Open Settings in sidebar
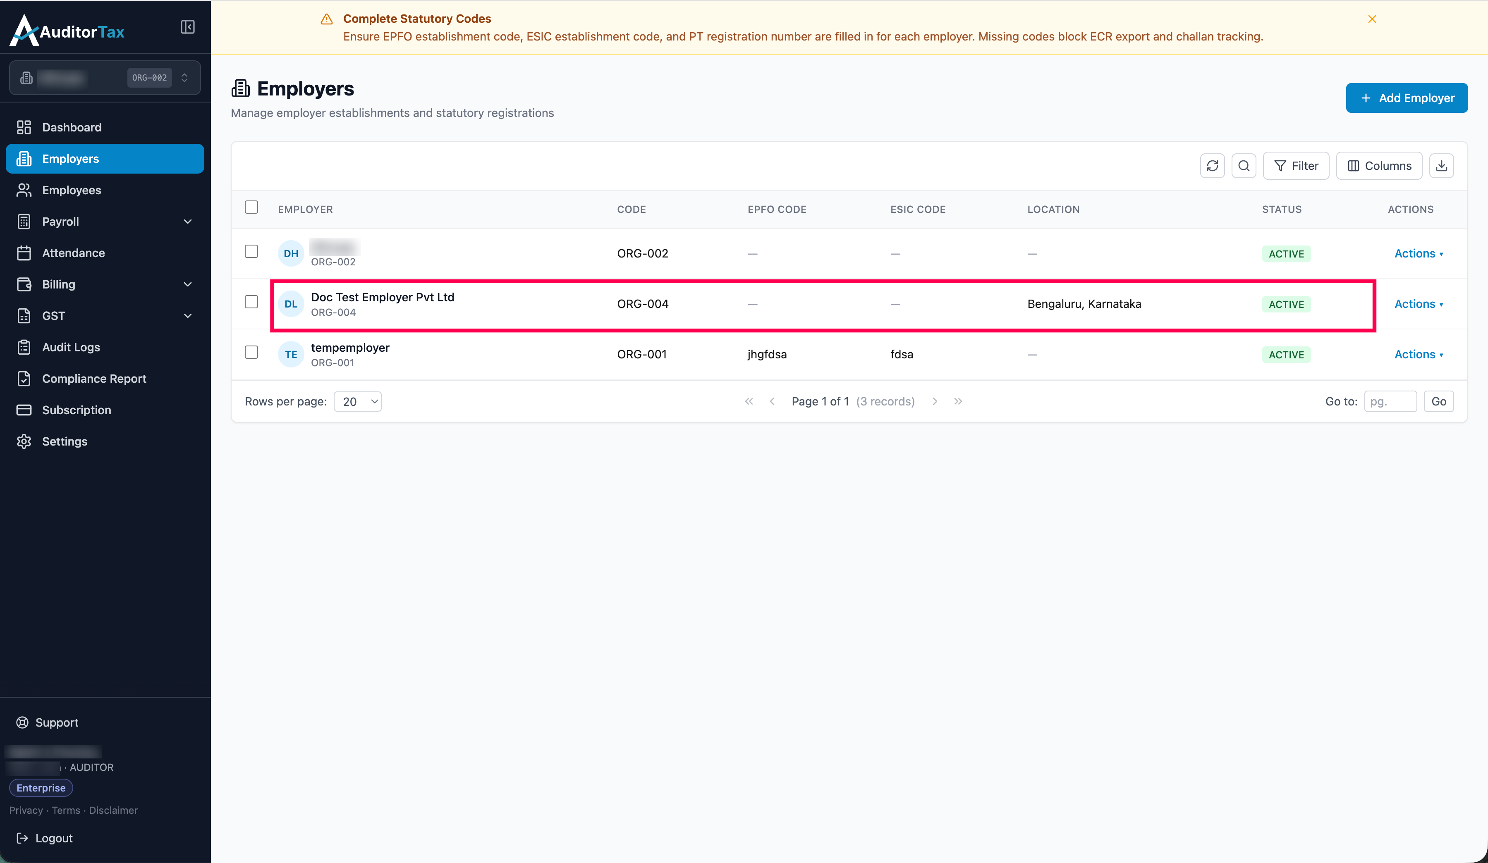This screenshot has height=863, width=1488. [105, 441]
